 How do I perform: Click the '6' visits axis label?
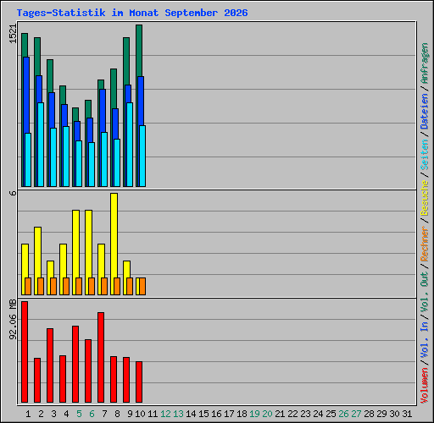tap(13, 193)
